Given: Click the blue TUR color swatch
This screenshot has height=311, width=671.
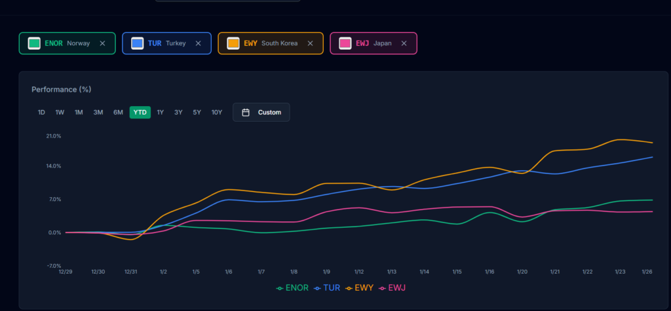Looking at the screenshot, I should click(137, 43).
